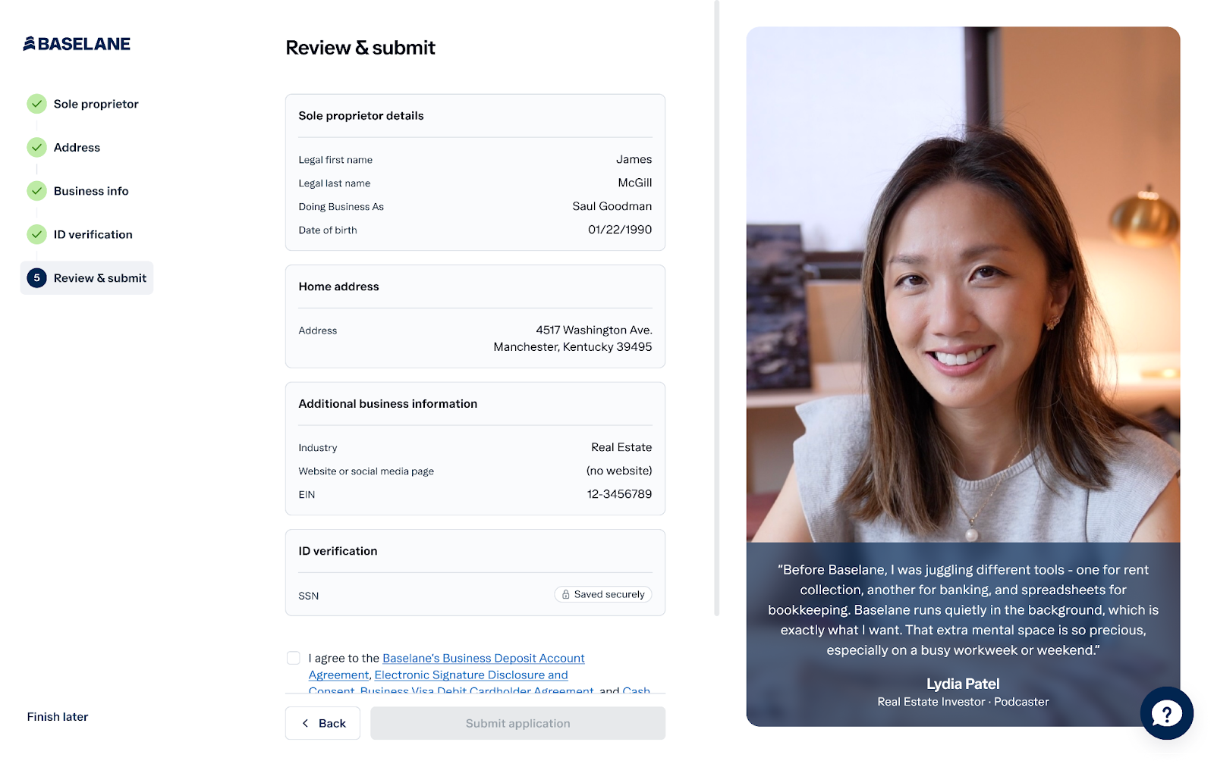Click the Lydia Patel name caption

coord(963,684)
